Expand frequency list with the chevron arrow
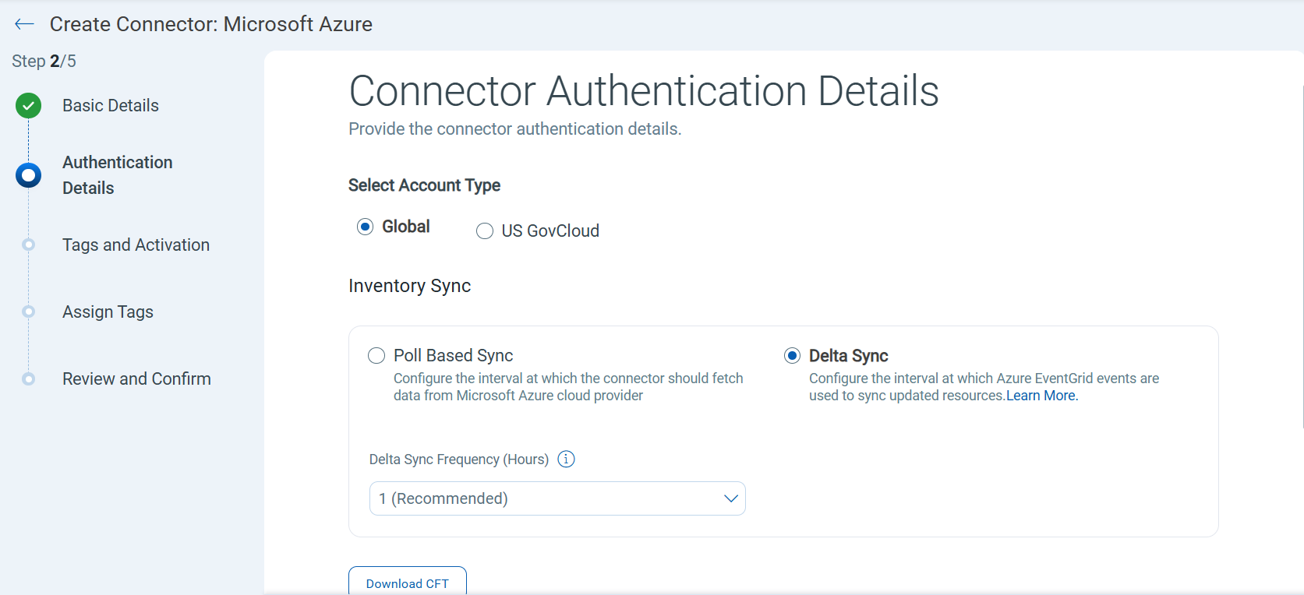1304x595 pixels. 730,498
